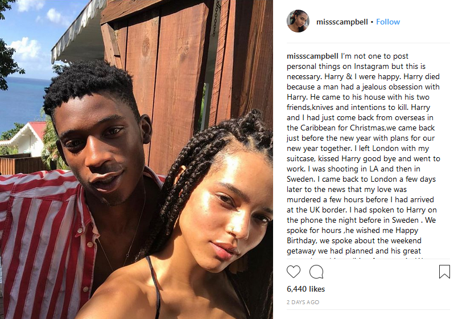View who liked via 6,440 likes

306,289
